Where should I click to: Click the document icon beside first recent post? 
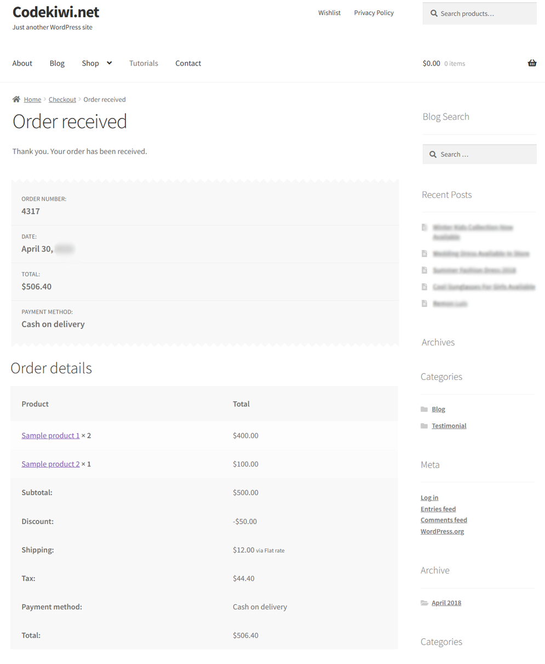point(424,227)
